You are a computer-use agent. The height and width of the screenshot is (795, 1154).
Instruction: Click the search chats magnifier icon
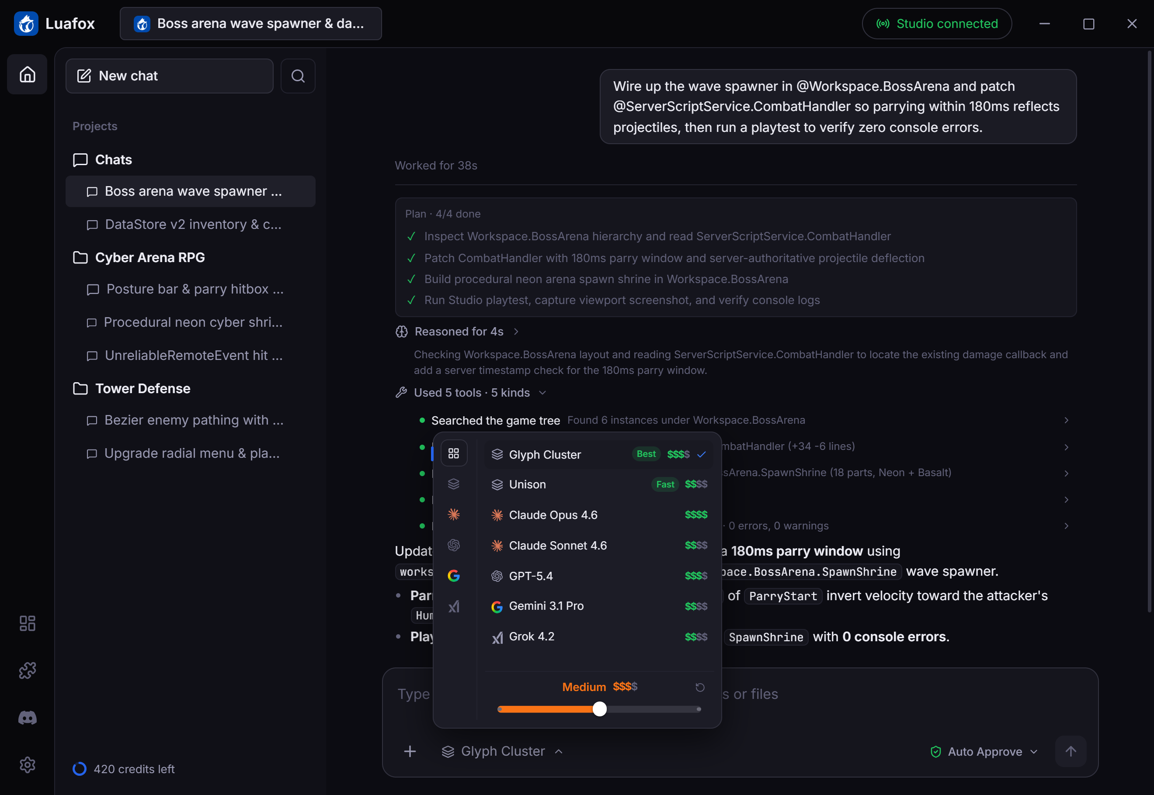[x=298, y=76]
